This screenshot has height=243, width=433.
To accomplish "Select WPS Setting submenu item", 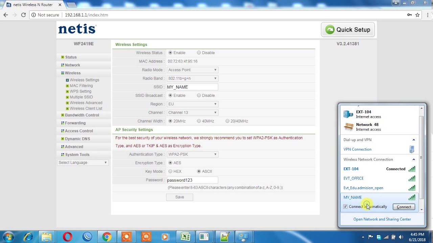I will click(81, 91).
